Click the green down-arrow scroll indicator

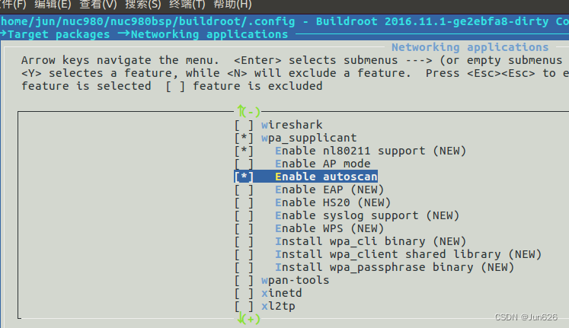click(249, 319)
